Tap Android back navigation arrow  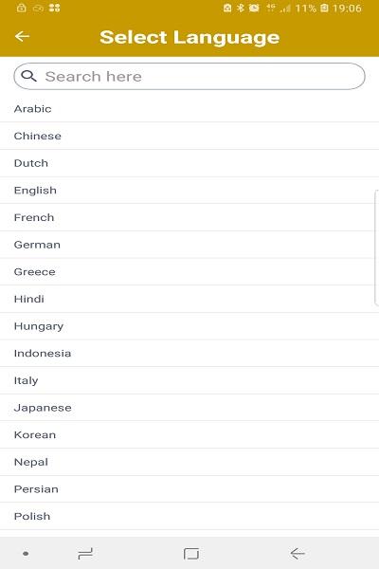[298, 554]
